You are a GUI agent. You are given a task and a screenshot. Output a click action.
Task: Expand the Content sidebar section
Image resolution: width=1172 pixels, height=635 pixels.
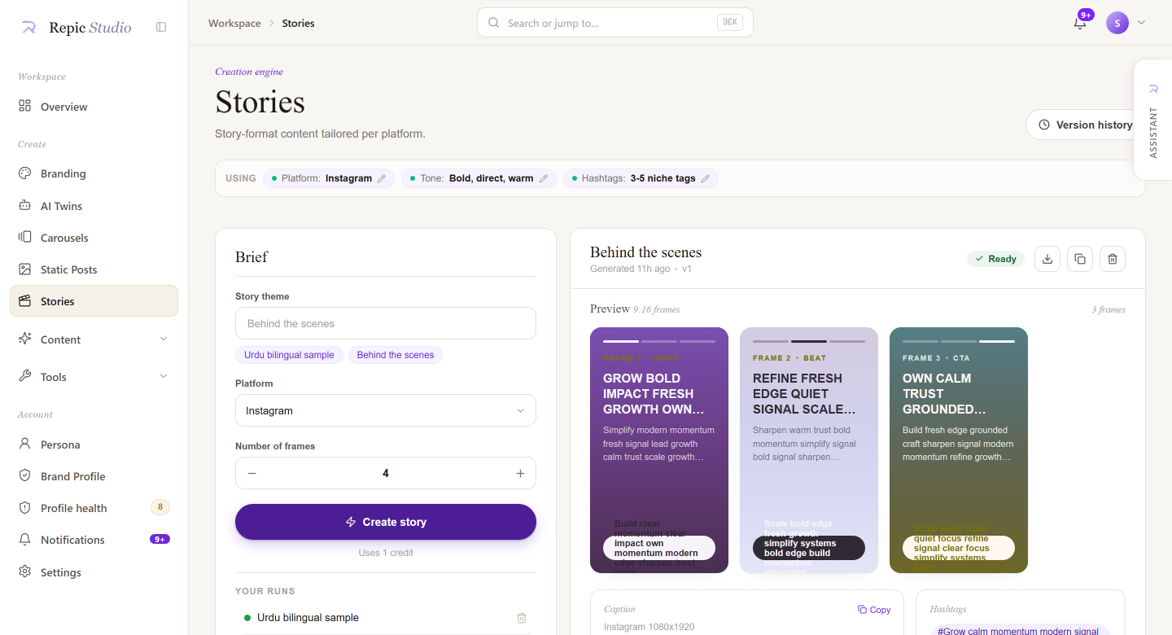pos(94,339)
